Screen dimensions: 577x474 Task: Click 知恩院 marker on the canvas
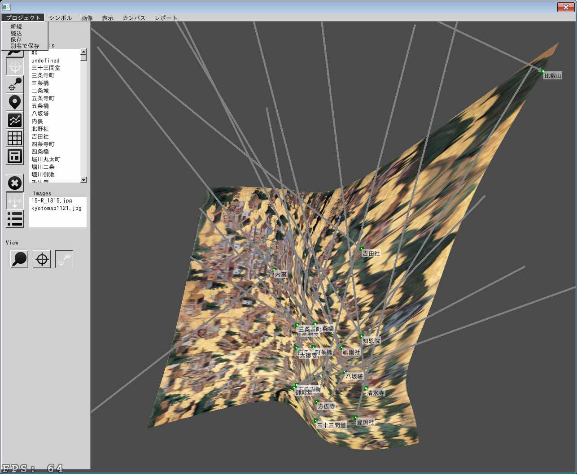pyautogui.click(x=371, y=341)
